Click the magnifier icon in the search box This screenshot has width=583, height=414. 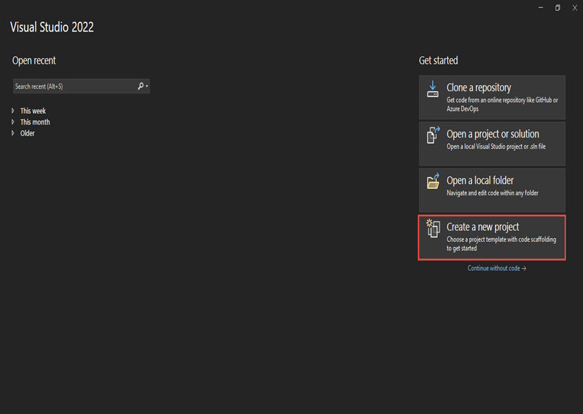[141, 86]
